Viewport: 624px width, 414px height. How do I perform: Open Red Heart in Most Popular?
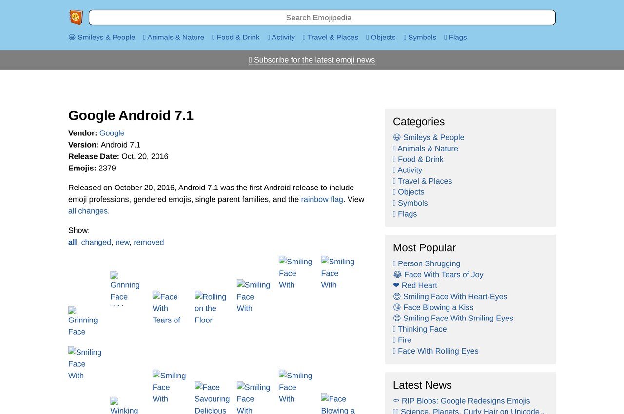415,285
